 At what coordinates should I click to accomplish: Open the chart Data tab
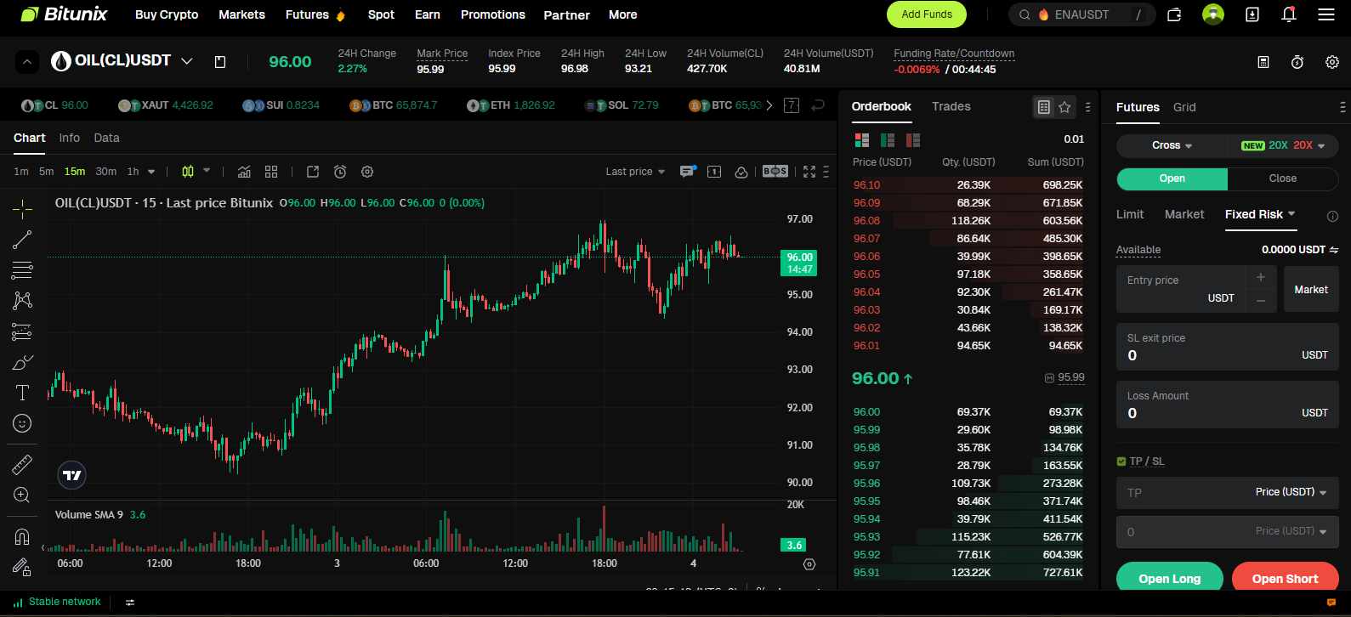pos(106,138)
